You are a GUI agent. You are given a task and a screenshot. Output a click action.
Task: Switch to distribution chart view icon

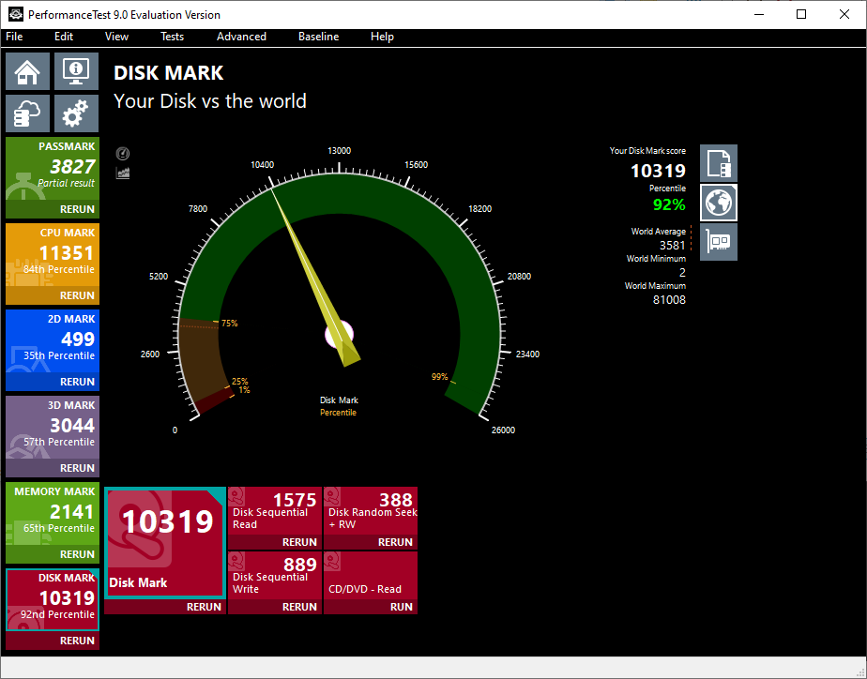123,173
